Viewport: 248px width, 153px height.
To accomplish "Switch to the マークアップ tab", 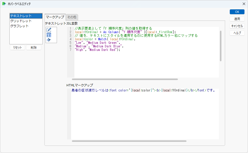I will 55,17.
